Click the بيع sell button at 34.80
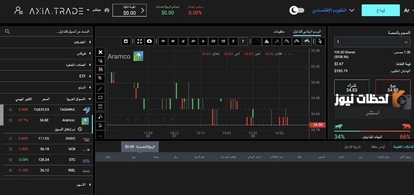Screen dimensions: 414x195 click(393, 88)
